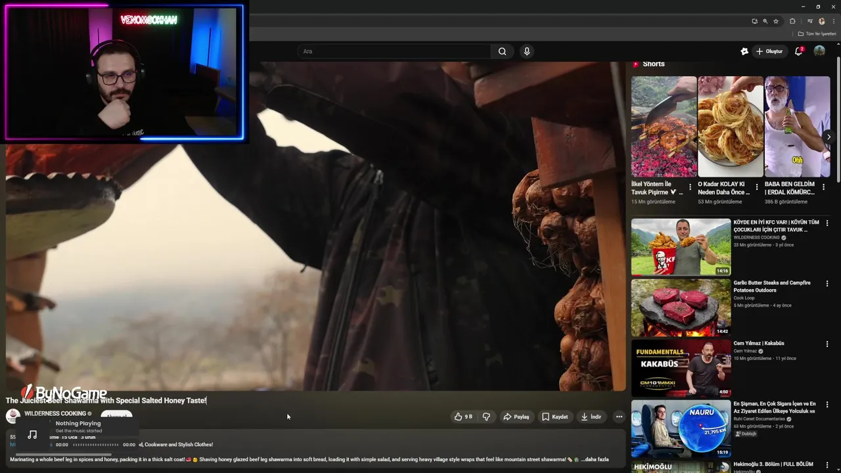Dislike the video with thumbs down

(486, 417)
